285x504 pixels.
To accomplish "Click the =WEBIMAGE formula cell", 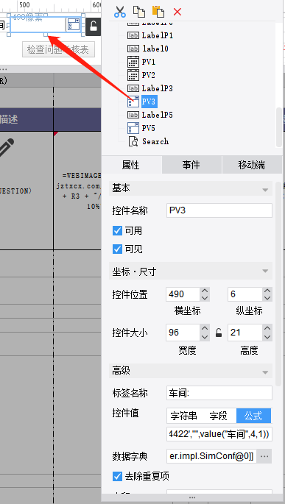I will click(x=77, y=191).
